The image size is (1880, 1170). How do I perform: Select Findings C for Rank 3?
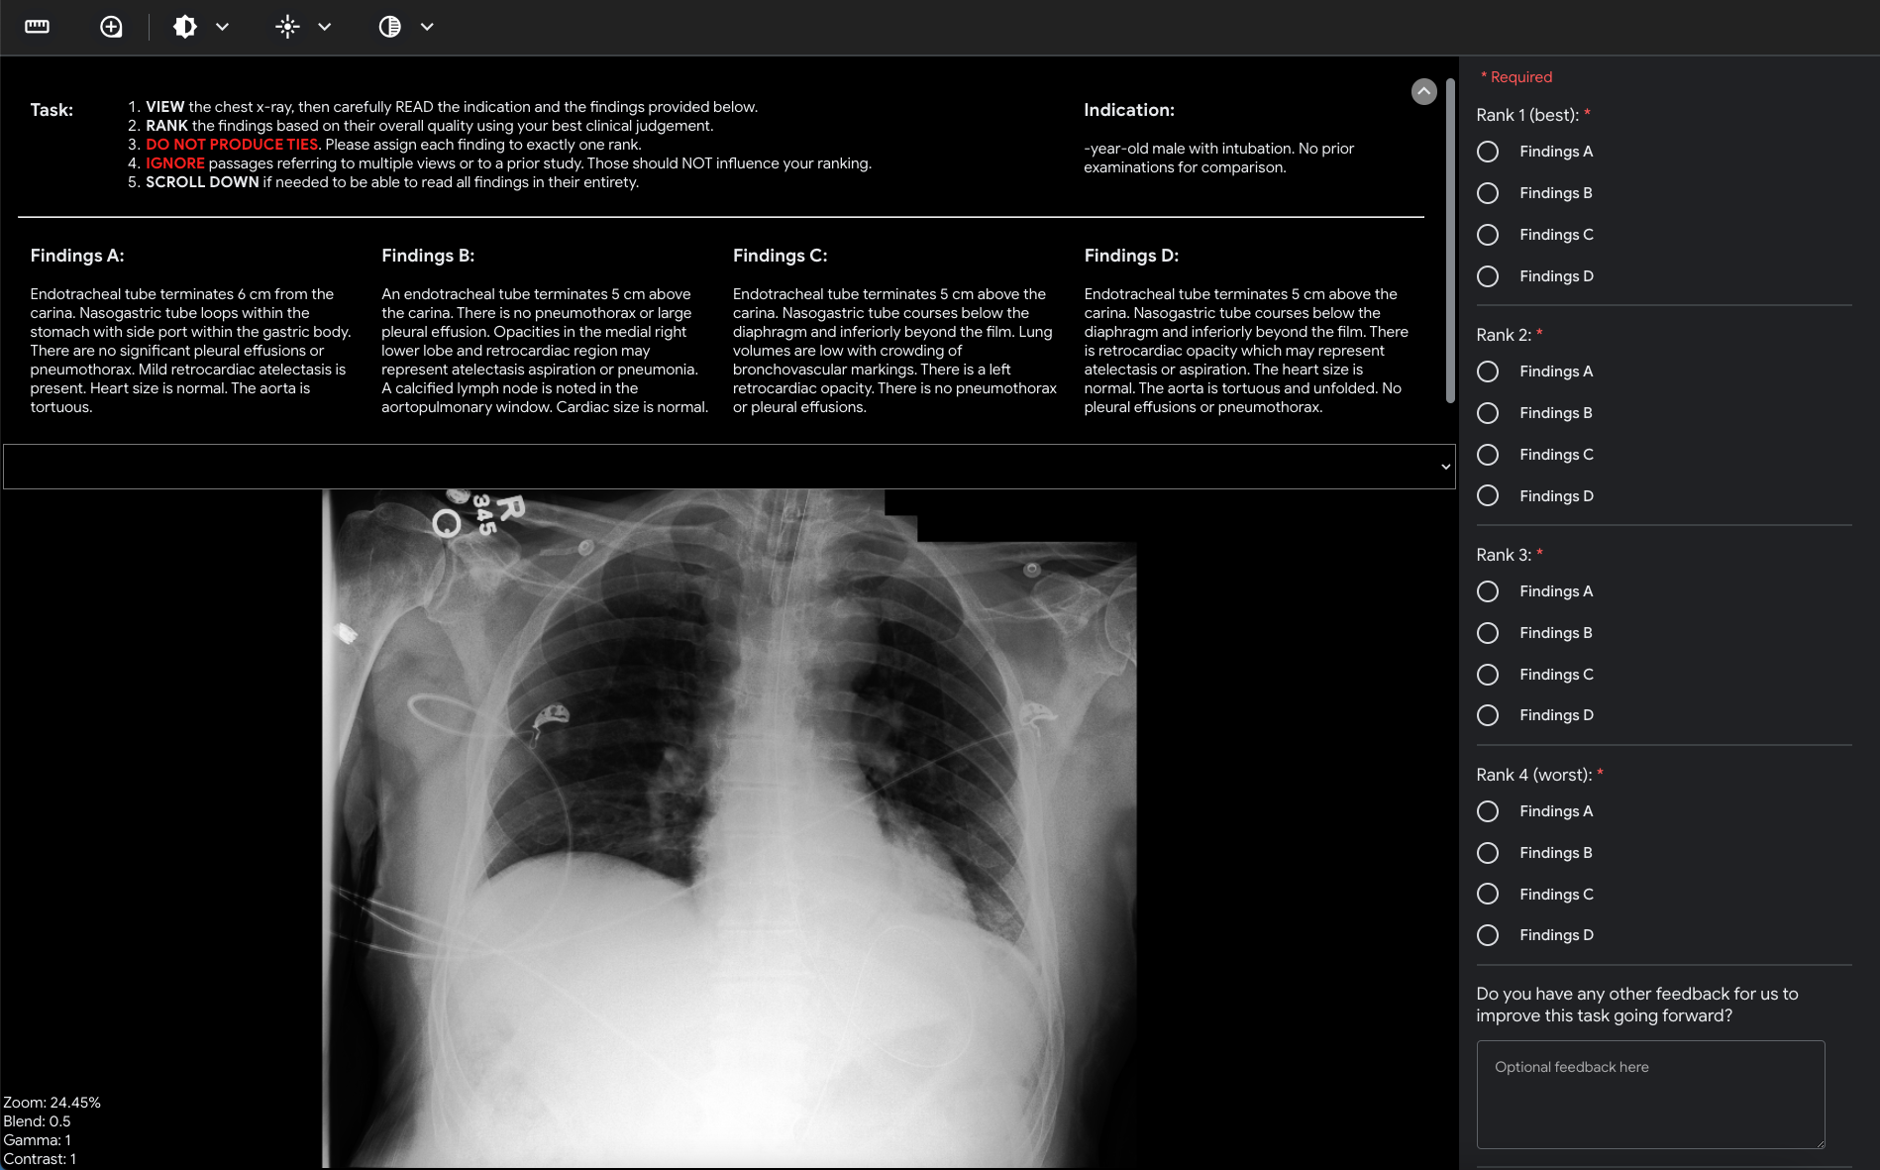(x=1487, y=675)
